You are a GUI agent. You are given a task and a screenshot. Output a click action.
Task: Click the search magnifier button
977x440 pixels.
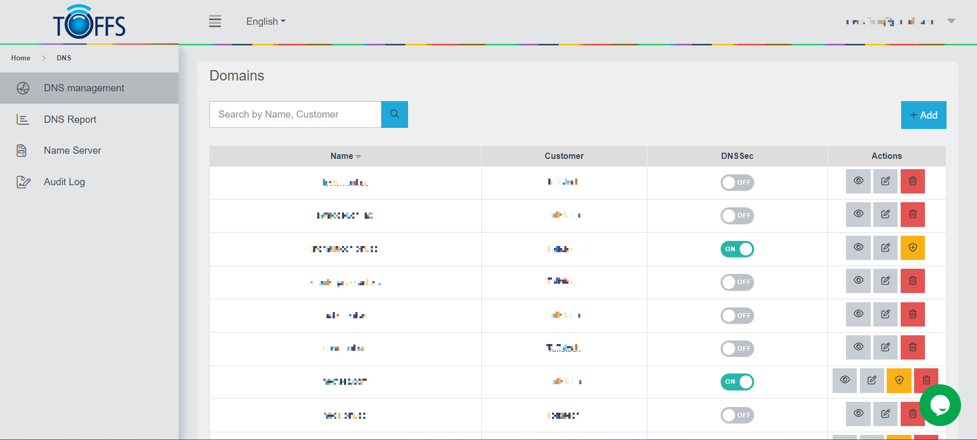click(394, 115)
